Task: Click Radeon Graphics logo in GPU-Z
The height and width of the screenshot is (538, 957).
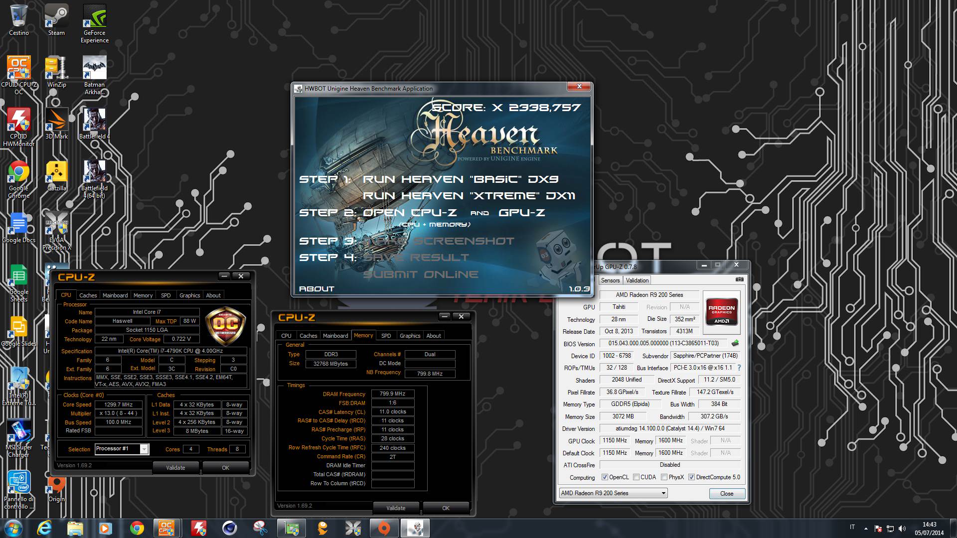Action: 722,312
